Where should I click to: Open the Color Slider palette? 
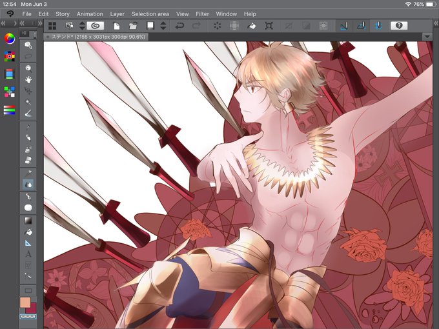point(9,110)
